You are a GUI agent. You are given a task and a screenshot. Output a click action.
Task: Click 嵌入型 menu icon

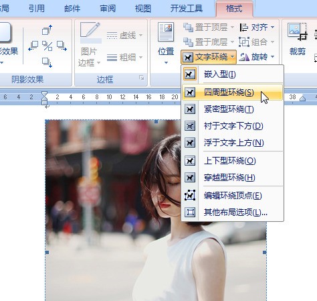click(190, 74)
